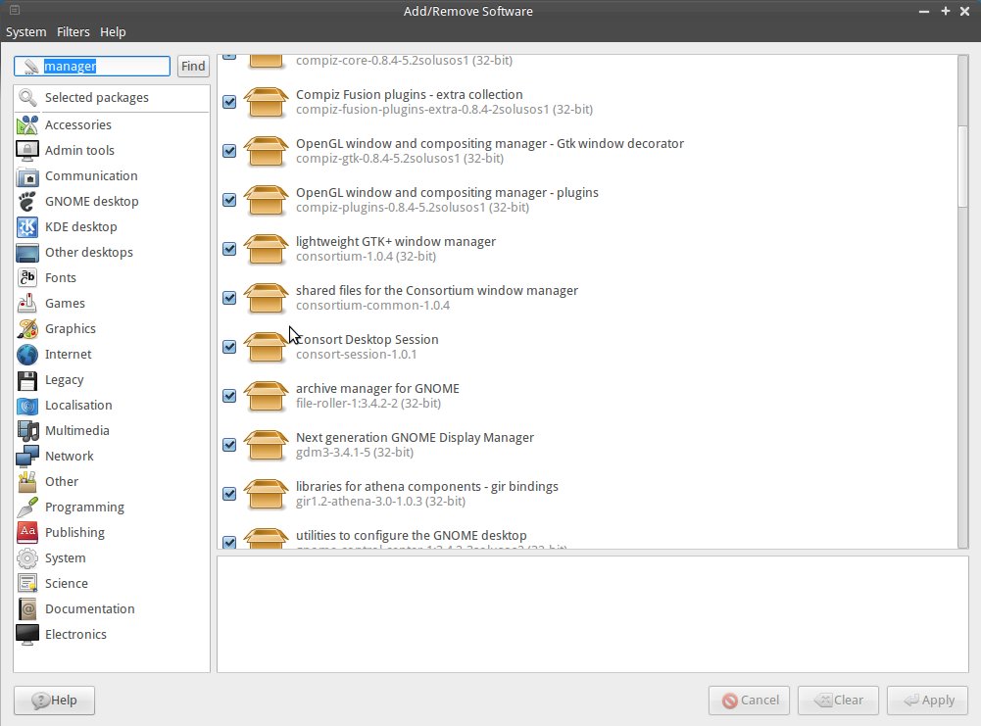Click the Apply button

[x=928, y=701]
